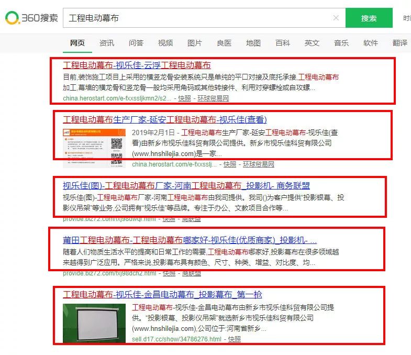This screenshot has width=411, height=355.
Task: Click the 莆田 result snippet starting 随着人们物质生活水平
Action: coord(201,257)
